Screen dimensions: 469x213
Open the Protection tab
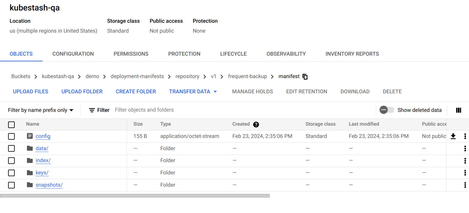184,54
